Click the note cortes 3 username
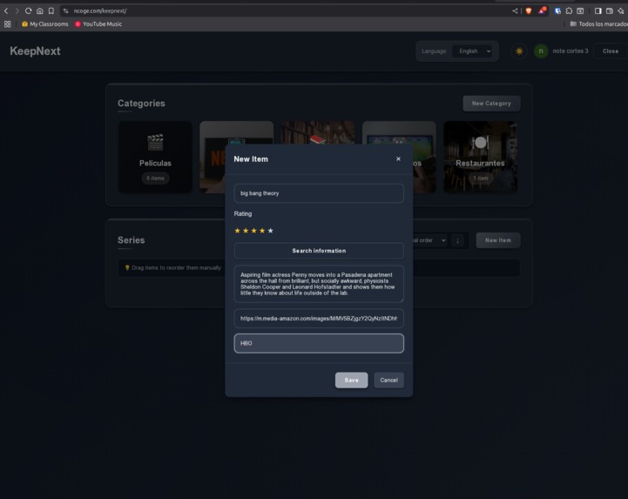Image resolution: width=628 pixels, height=499 pixels. pos(571,51)
